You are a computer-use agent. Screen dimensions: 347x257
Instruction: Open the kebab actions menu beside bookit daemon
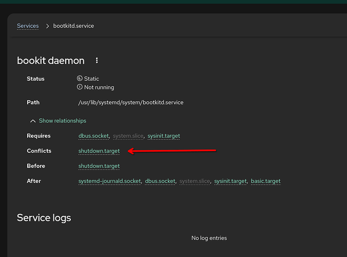pos(97,61)
